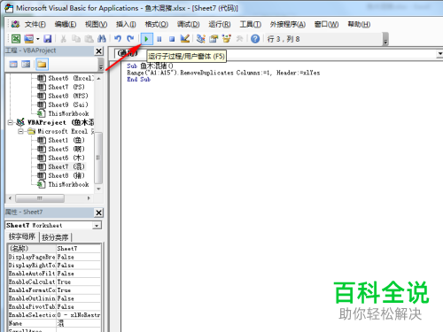
Task: Click the Paste clipboard icon
Action: [x=89, y=39]
